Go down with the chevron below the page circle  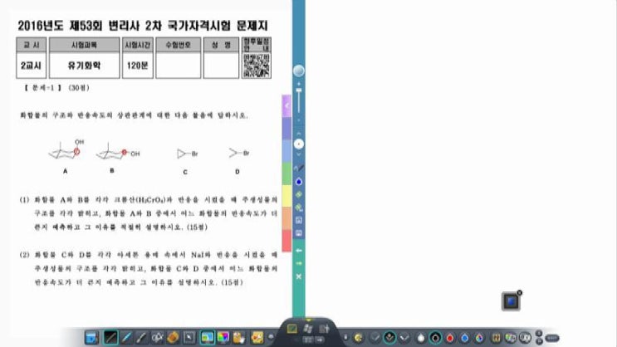coord(299,154)
